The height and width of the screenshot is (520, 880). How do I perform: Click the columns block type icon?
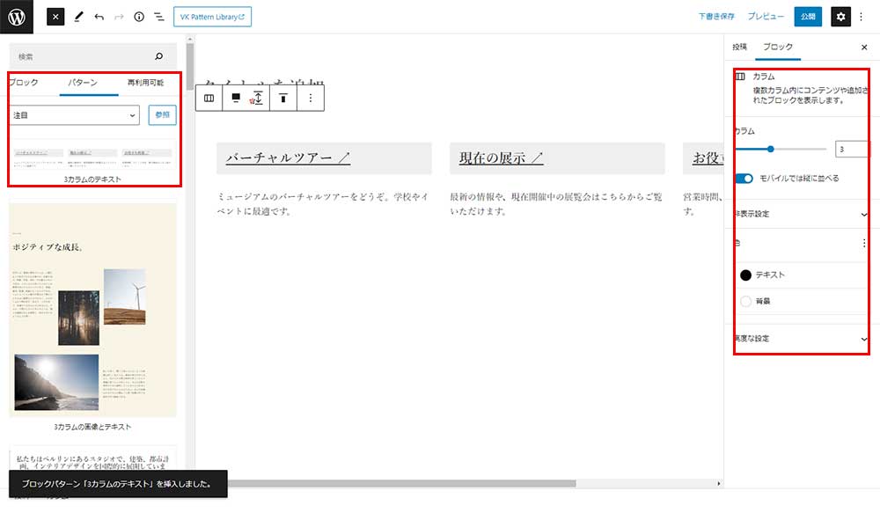(209, 99)
